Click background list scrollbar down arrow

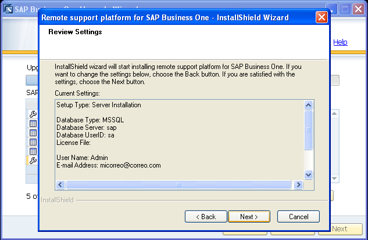334,179
